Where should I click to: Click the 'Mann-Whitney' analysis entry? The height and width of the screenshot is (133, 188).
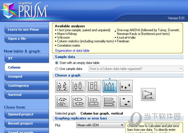click(x=67, y=34)
